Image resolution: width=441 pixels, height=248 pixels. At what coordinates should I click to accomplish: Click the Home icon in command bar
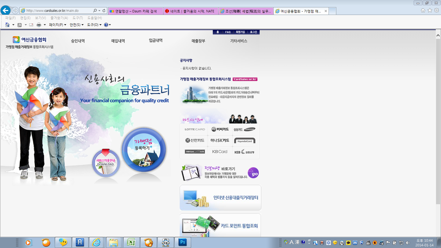[7, 25]
